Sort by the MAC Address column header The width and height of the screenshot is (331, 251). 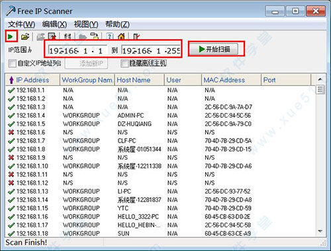pyautogui.click(x=231, y=80)
